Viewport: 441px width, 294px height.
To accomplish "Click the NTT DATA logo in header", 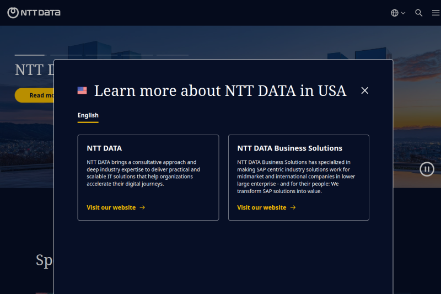I will 34,13.
